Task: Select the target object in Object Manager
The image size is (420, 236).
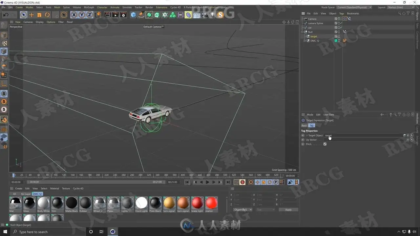Action: (x=314, y=36)
